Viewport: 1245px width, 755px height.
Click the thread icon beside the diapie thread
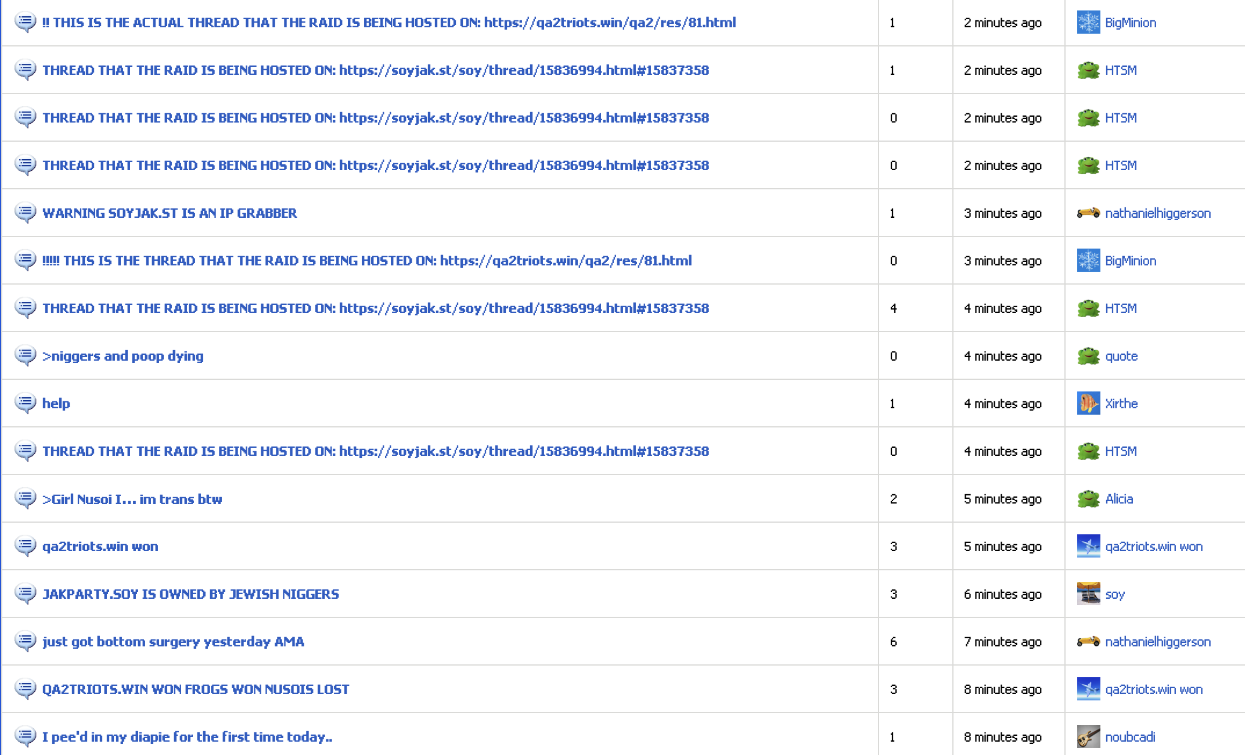(x=25, y=736)
